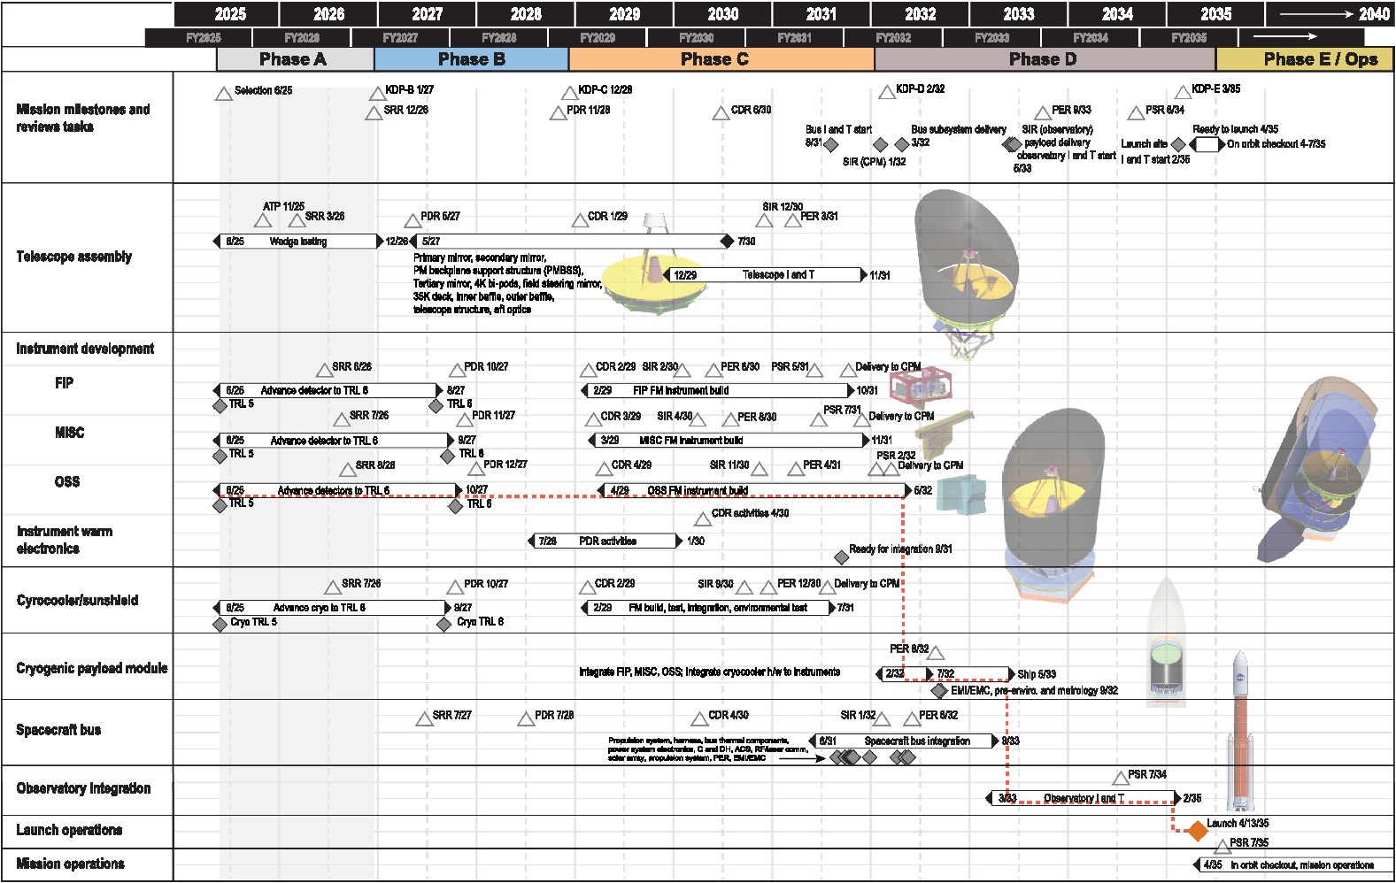The width and height of the screenshot is (1396, 883).
Task: Select the Telescope I and T bar
Action: pos(767,275)
